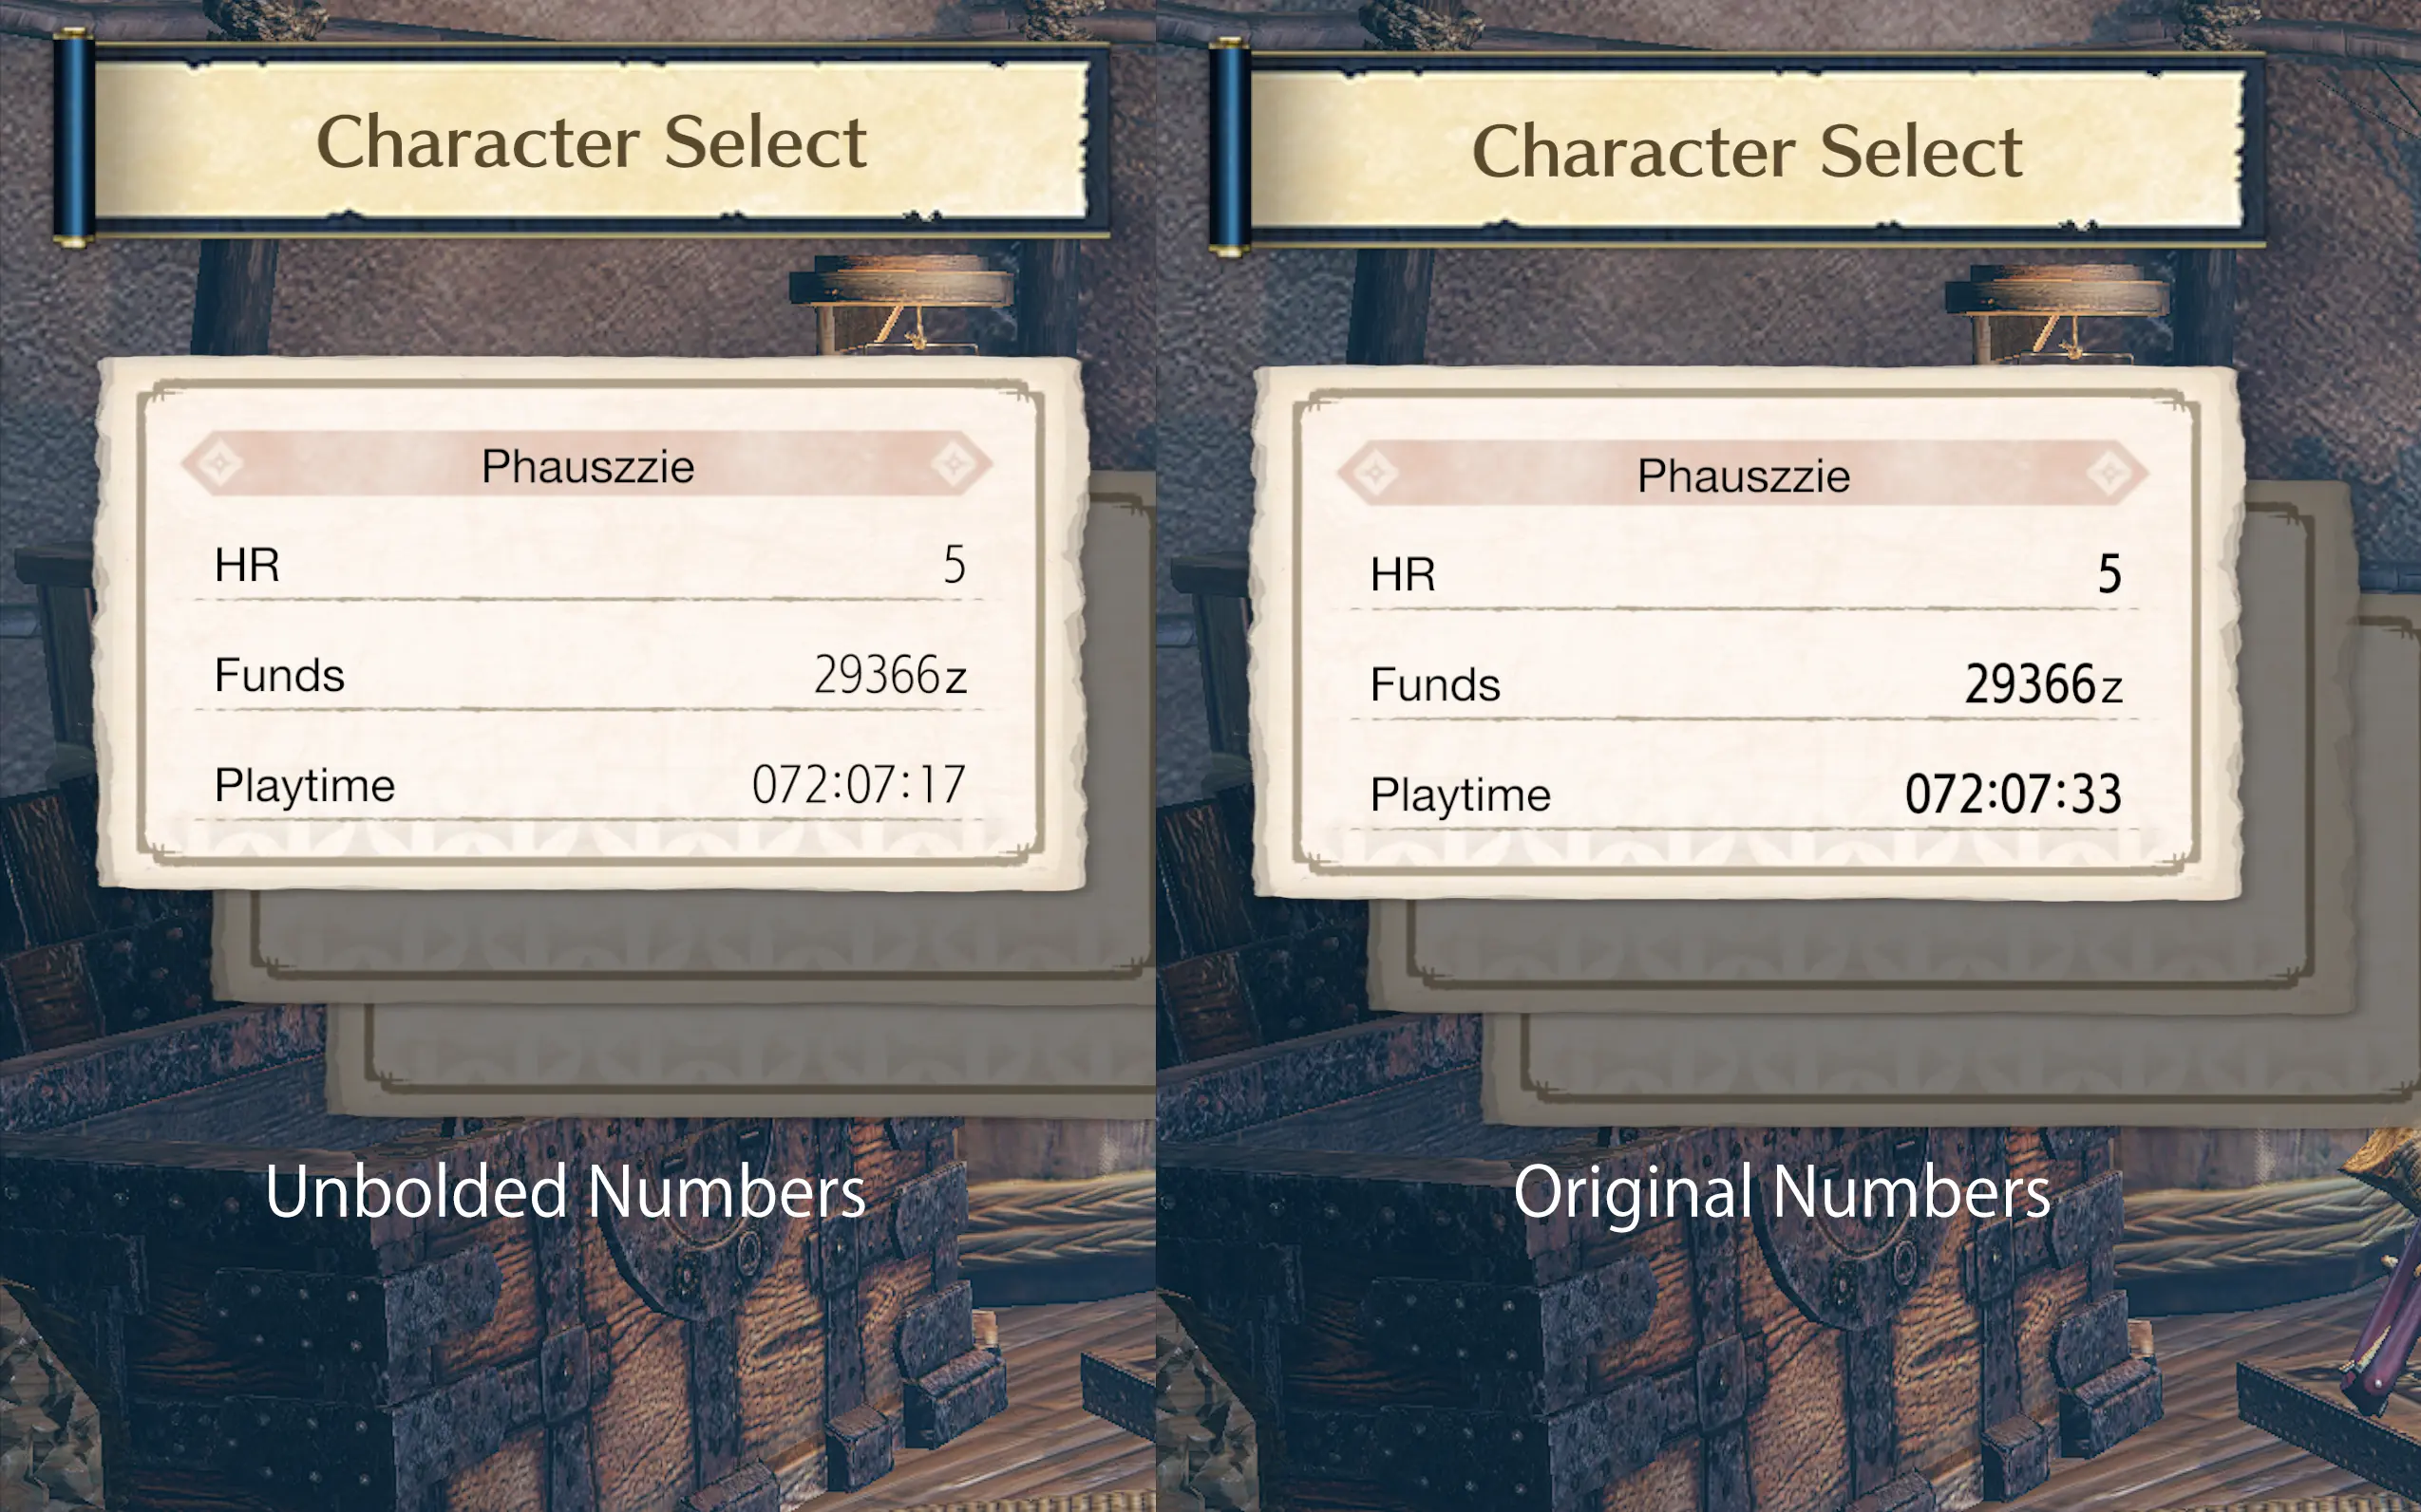Select the Phauszzie name header in the Original Numbers panel
2421x1512 pixels.
click(x=1743, y=475)
